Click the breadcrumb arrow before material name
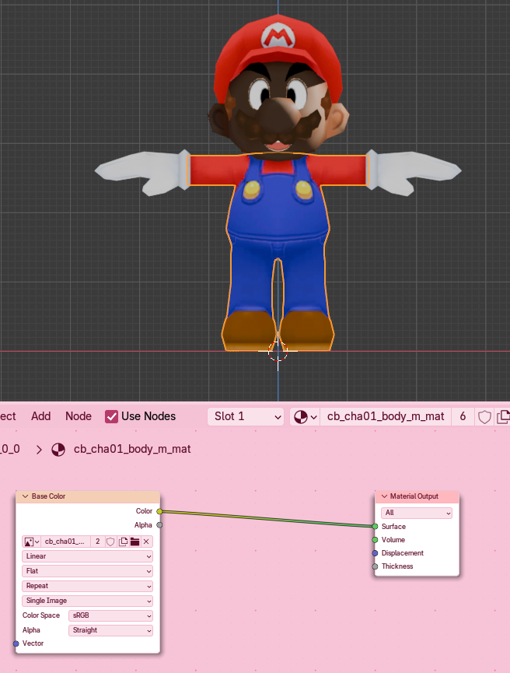 click(39, 450)
